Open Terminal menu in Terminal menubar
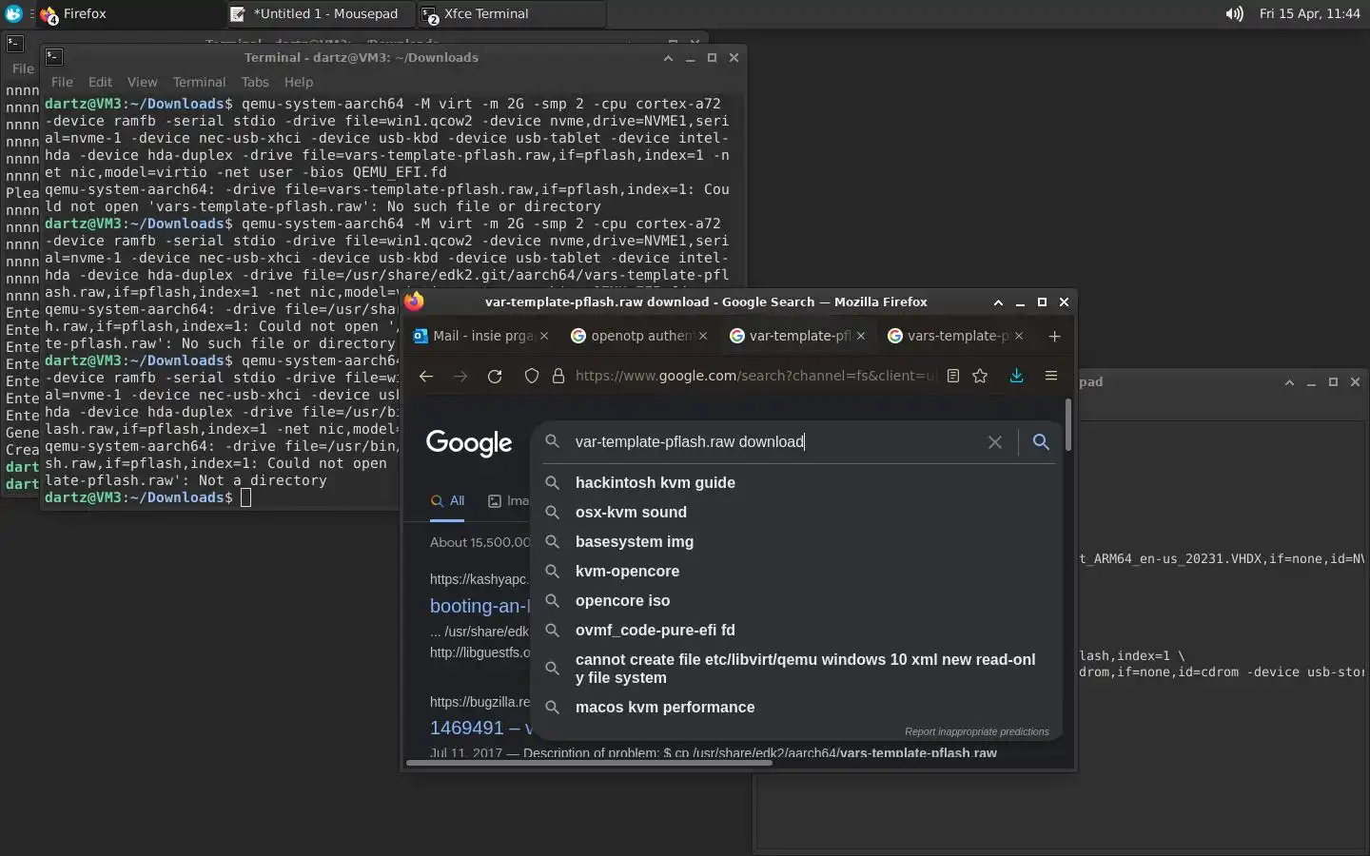 tap(199, 82)
